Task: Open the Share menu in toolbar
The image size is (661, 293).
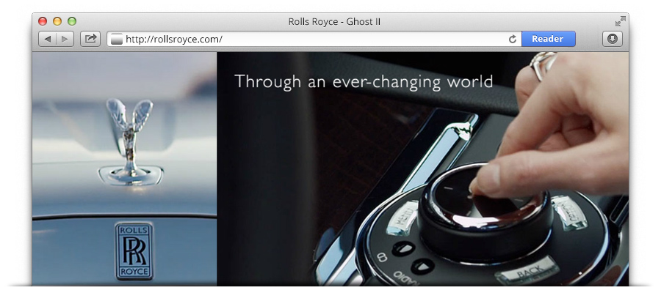Action: [x=90, y=39]
